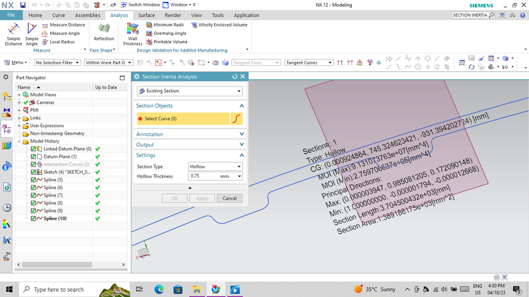Viewport: 529px width, 297px height.
Task: Toggle the Spline (10) checkbox
Action: [33, 218]
